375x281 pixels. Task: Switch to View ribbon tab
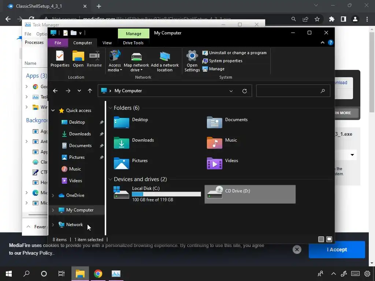tap(107, 43)
